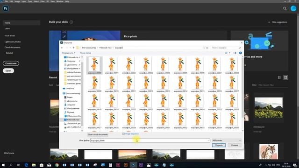299x168 pixels.
Task: Toggle preview pane icon in dialog
Action: (x=235, y=53)
